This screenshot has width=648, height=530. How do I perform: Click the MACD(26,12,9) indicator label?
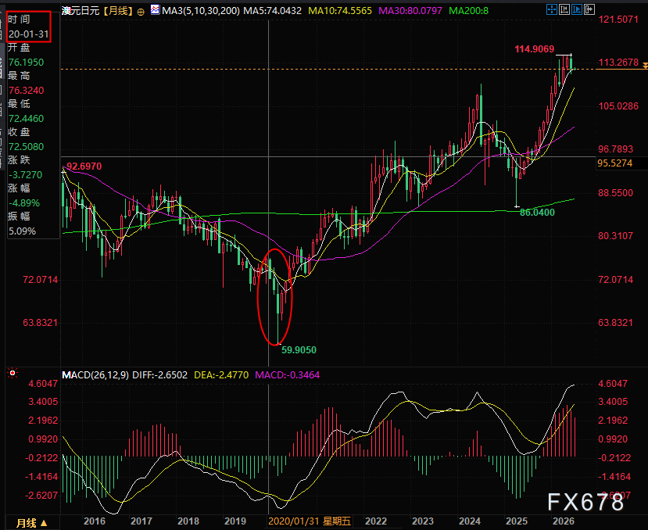coord(95,375)
